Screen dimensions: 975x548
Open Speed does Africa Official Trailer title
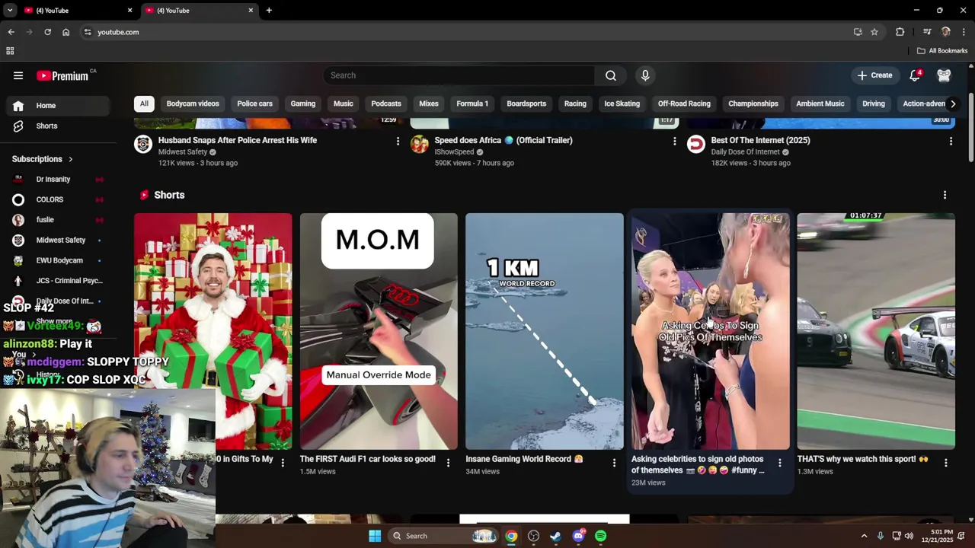tap(503, 140)
